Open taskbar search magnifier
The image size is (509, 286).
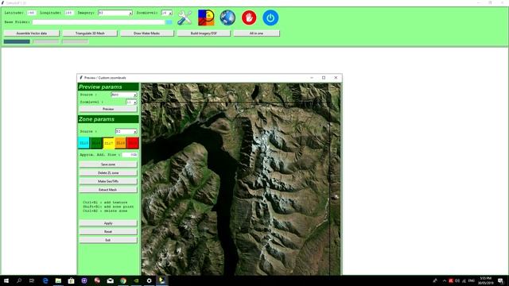[19, 280]
